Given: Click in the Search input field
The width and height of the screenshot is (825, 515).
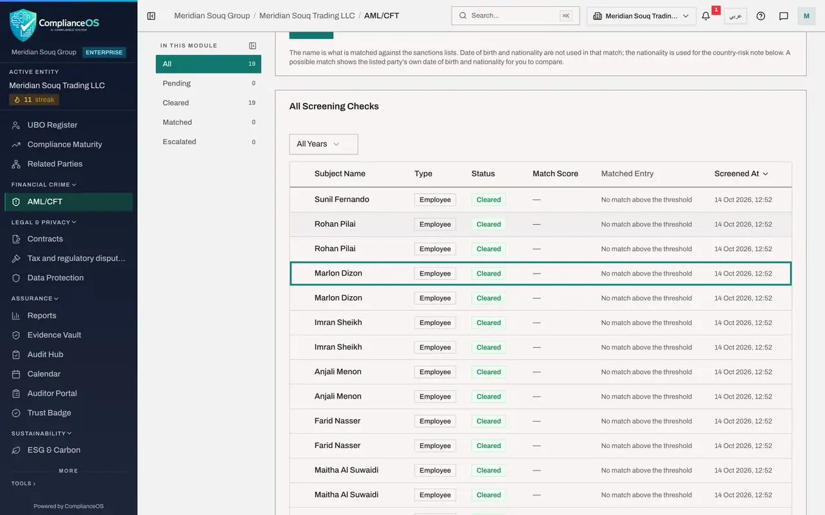Looking at the screenshot, I should (x=515, y=15).
